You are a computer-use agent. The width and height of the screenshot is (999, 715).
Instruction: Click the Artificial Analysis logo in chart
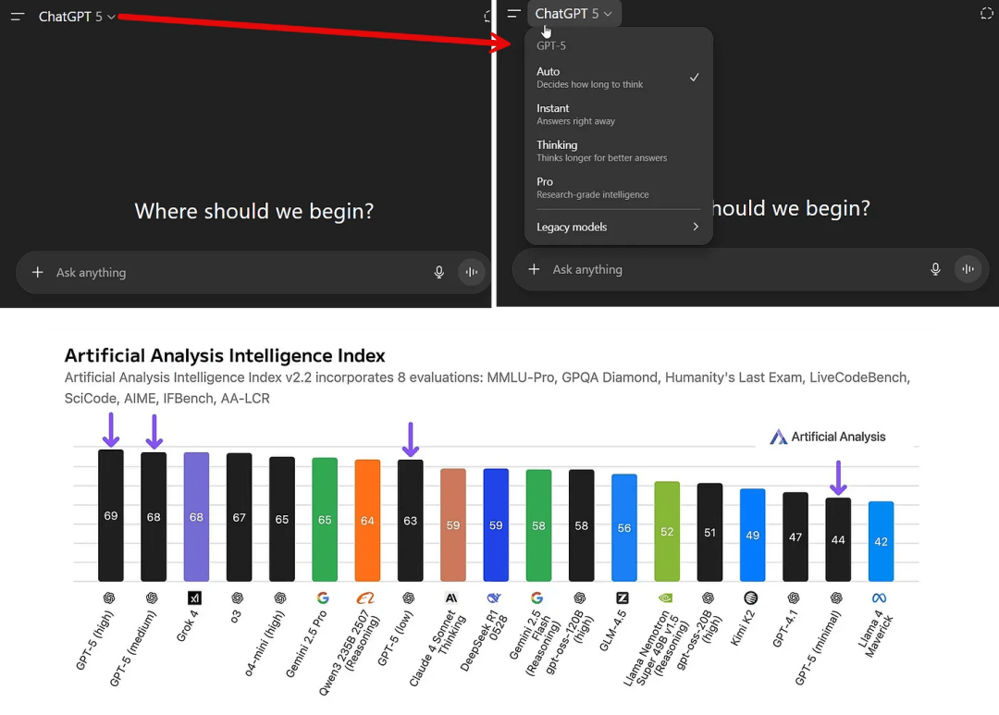pos(828,437)
